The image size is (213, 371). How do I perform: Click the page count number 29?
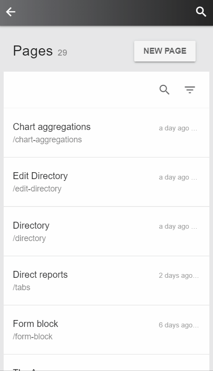pyautogui.click(x=62, y=52)
